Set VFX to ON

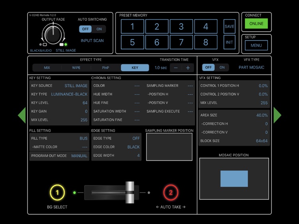[222, 67]
